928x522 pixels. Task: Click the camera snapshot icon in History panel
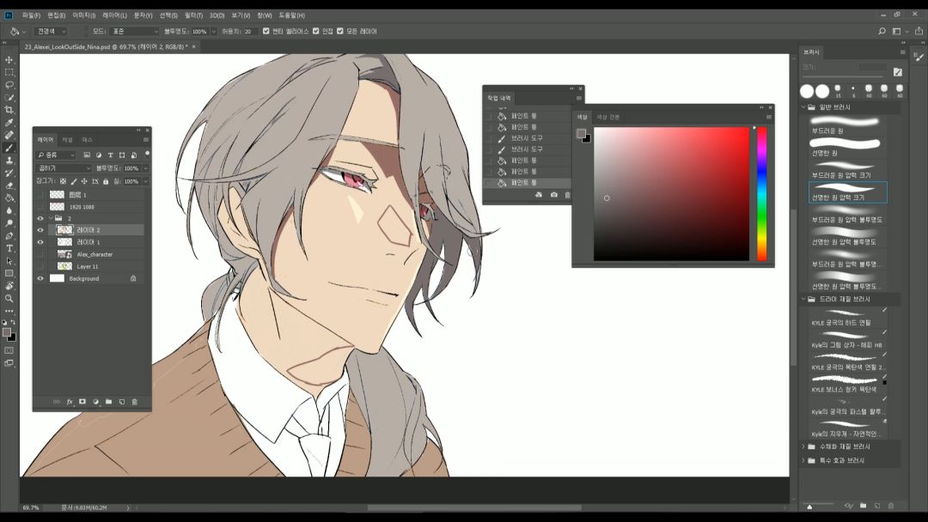[x=553, y=195]
